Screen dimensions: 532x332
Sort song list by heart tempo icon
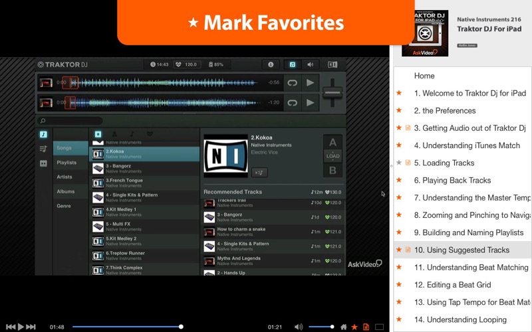[x=150, y=134]
